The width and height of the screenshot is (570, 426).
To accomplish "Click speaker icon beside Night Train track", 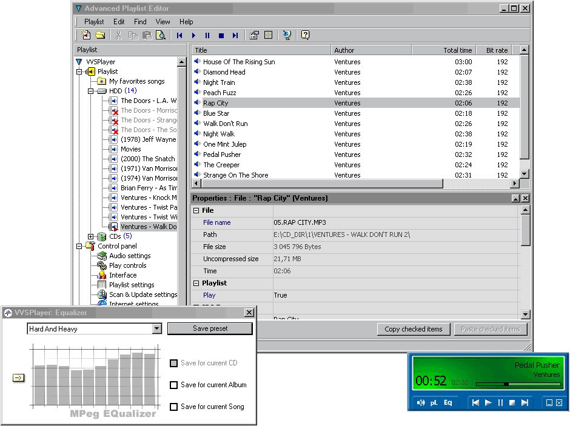I will pos(198,82).
